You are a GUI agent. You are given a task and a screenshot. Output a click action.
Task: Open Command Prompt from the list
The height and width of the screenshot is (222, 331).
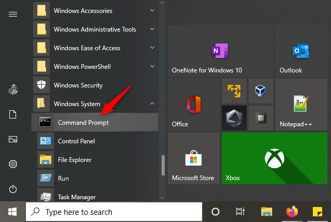pos(83,123)
